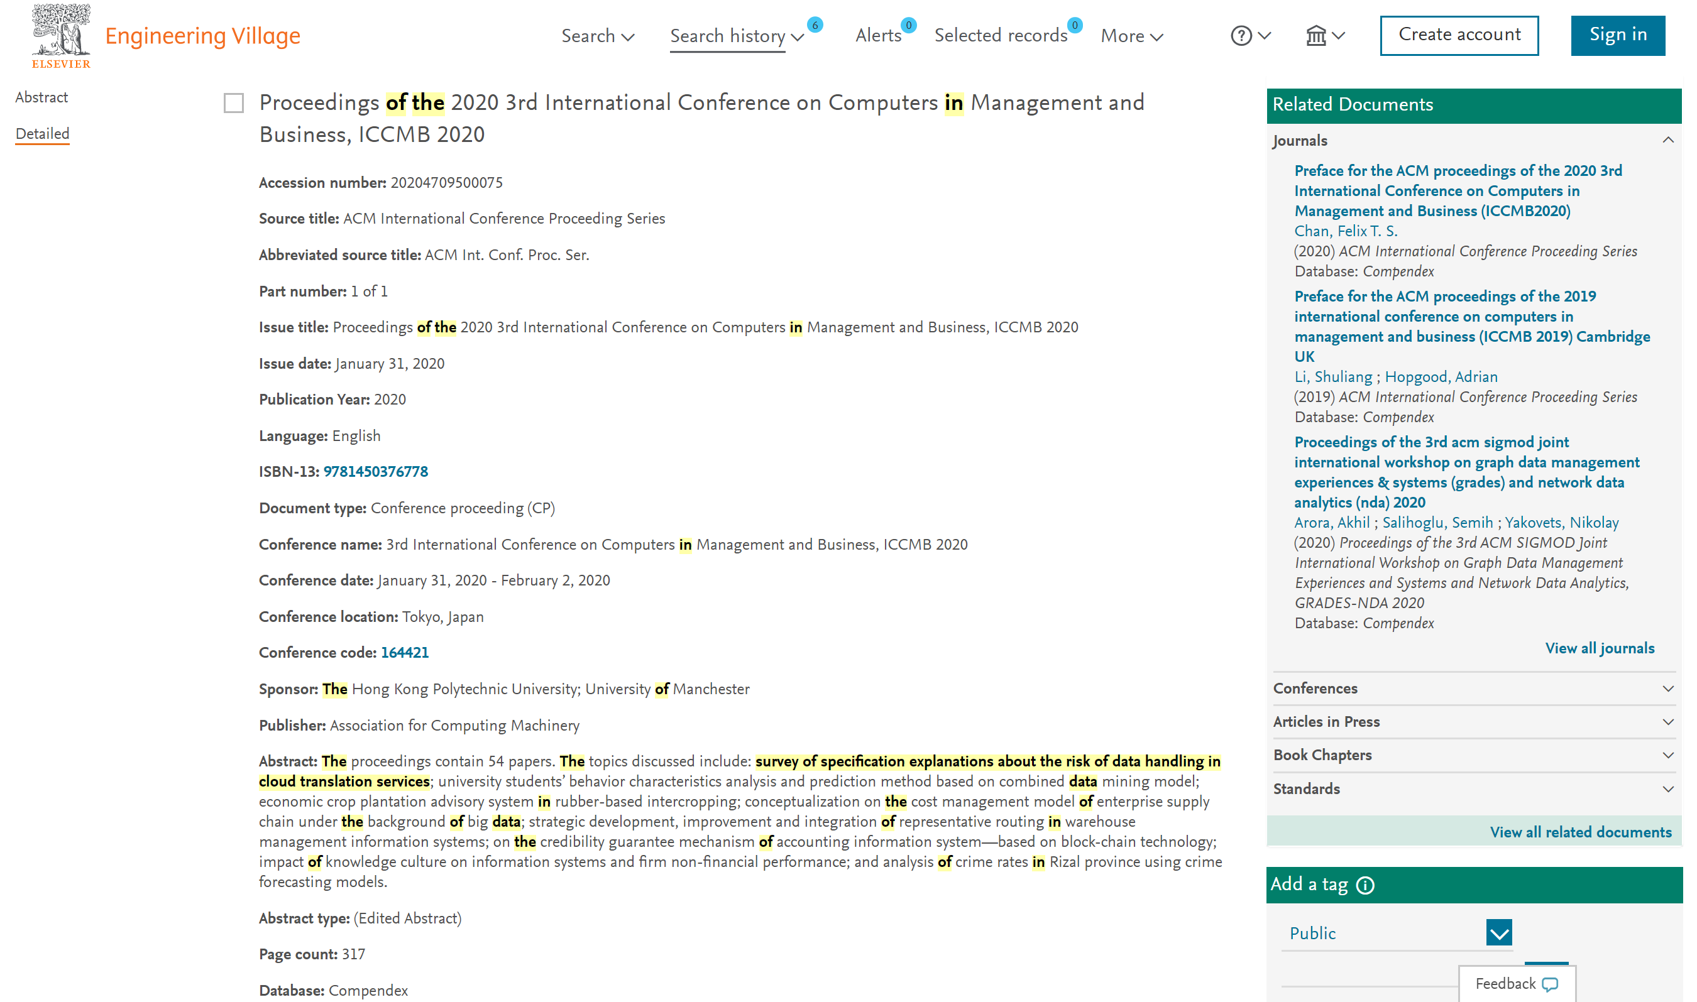Click the Document type Conference proceeding (CP) text

click(463, 508)
